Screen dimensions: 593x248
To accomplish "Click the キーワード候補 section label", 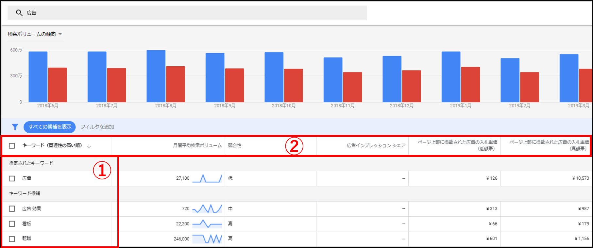I will pyautogui.click(x=25, y=193).
